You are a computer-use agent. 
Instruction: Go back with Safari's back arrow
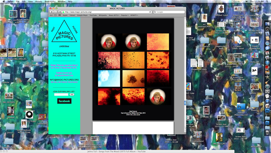pos(51,12)
